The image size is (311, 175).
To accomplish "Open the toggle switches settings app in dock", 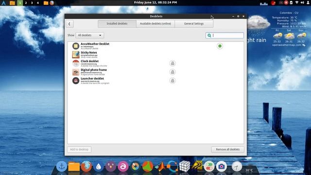I will click(x=209, y=166).
